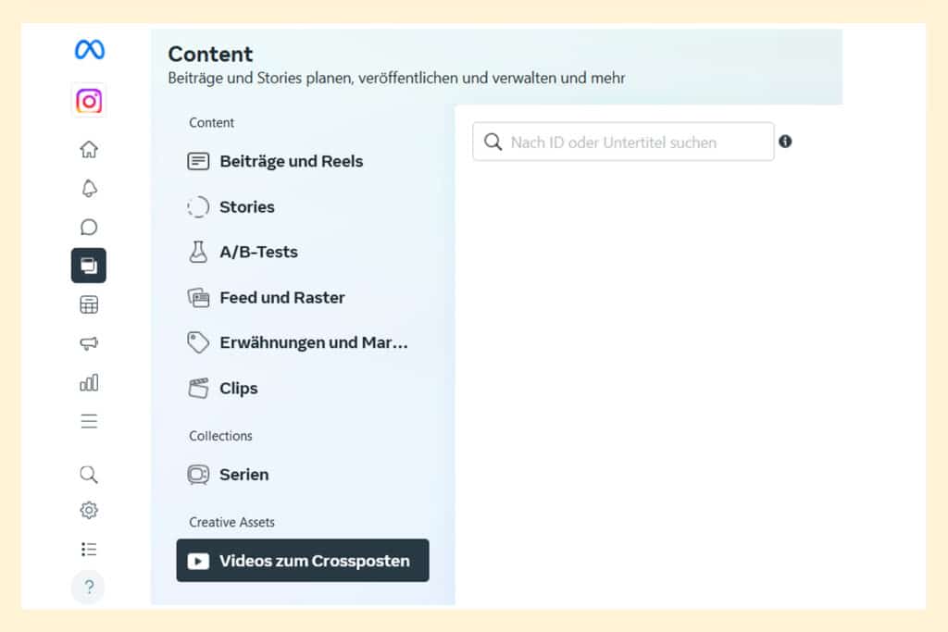Screen dimensions: 948x632
Task: Open the Planner calendar icon
Action: click(88, 304)
